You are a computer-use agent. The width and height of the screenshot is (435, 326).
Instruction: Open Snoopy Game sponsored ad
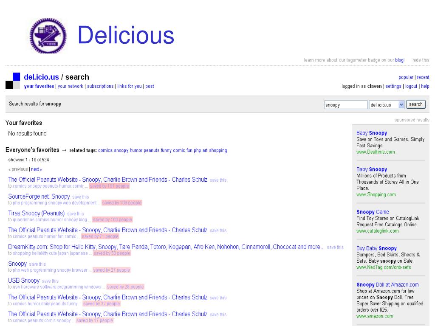[373, 212]
